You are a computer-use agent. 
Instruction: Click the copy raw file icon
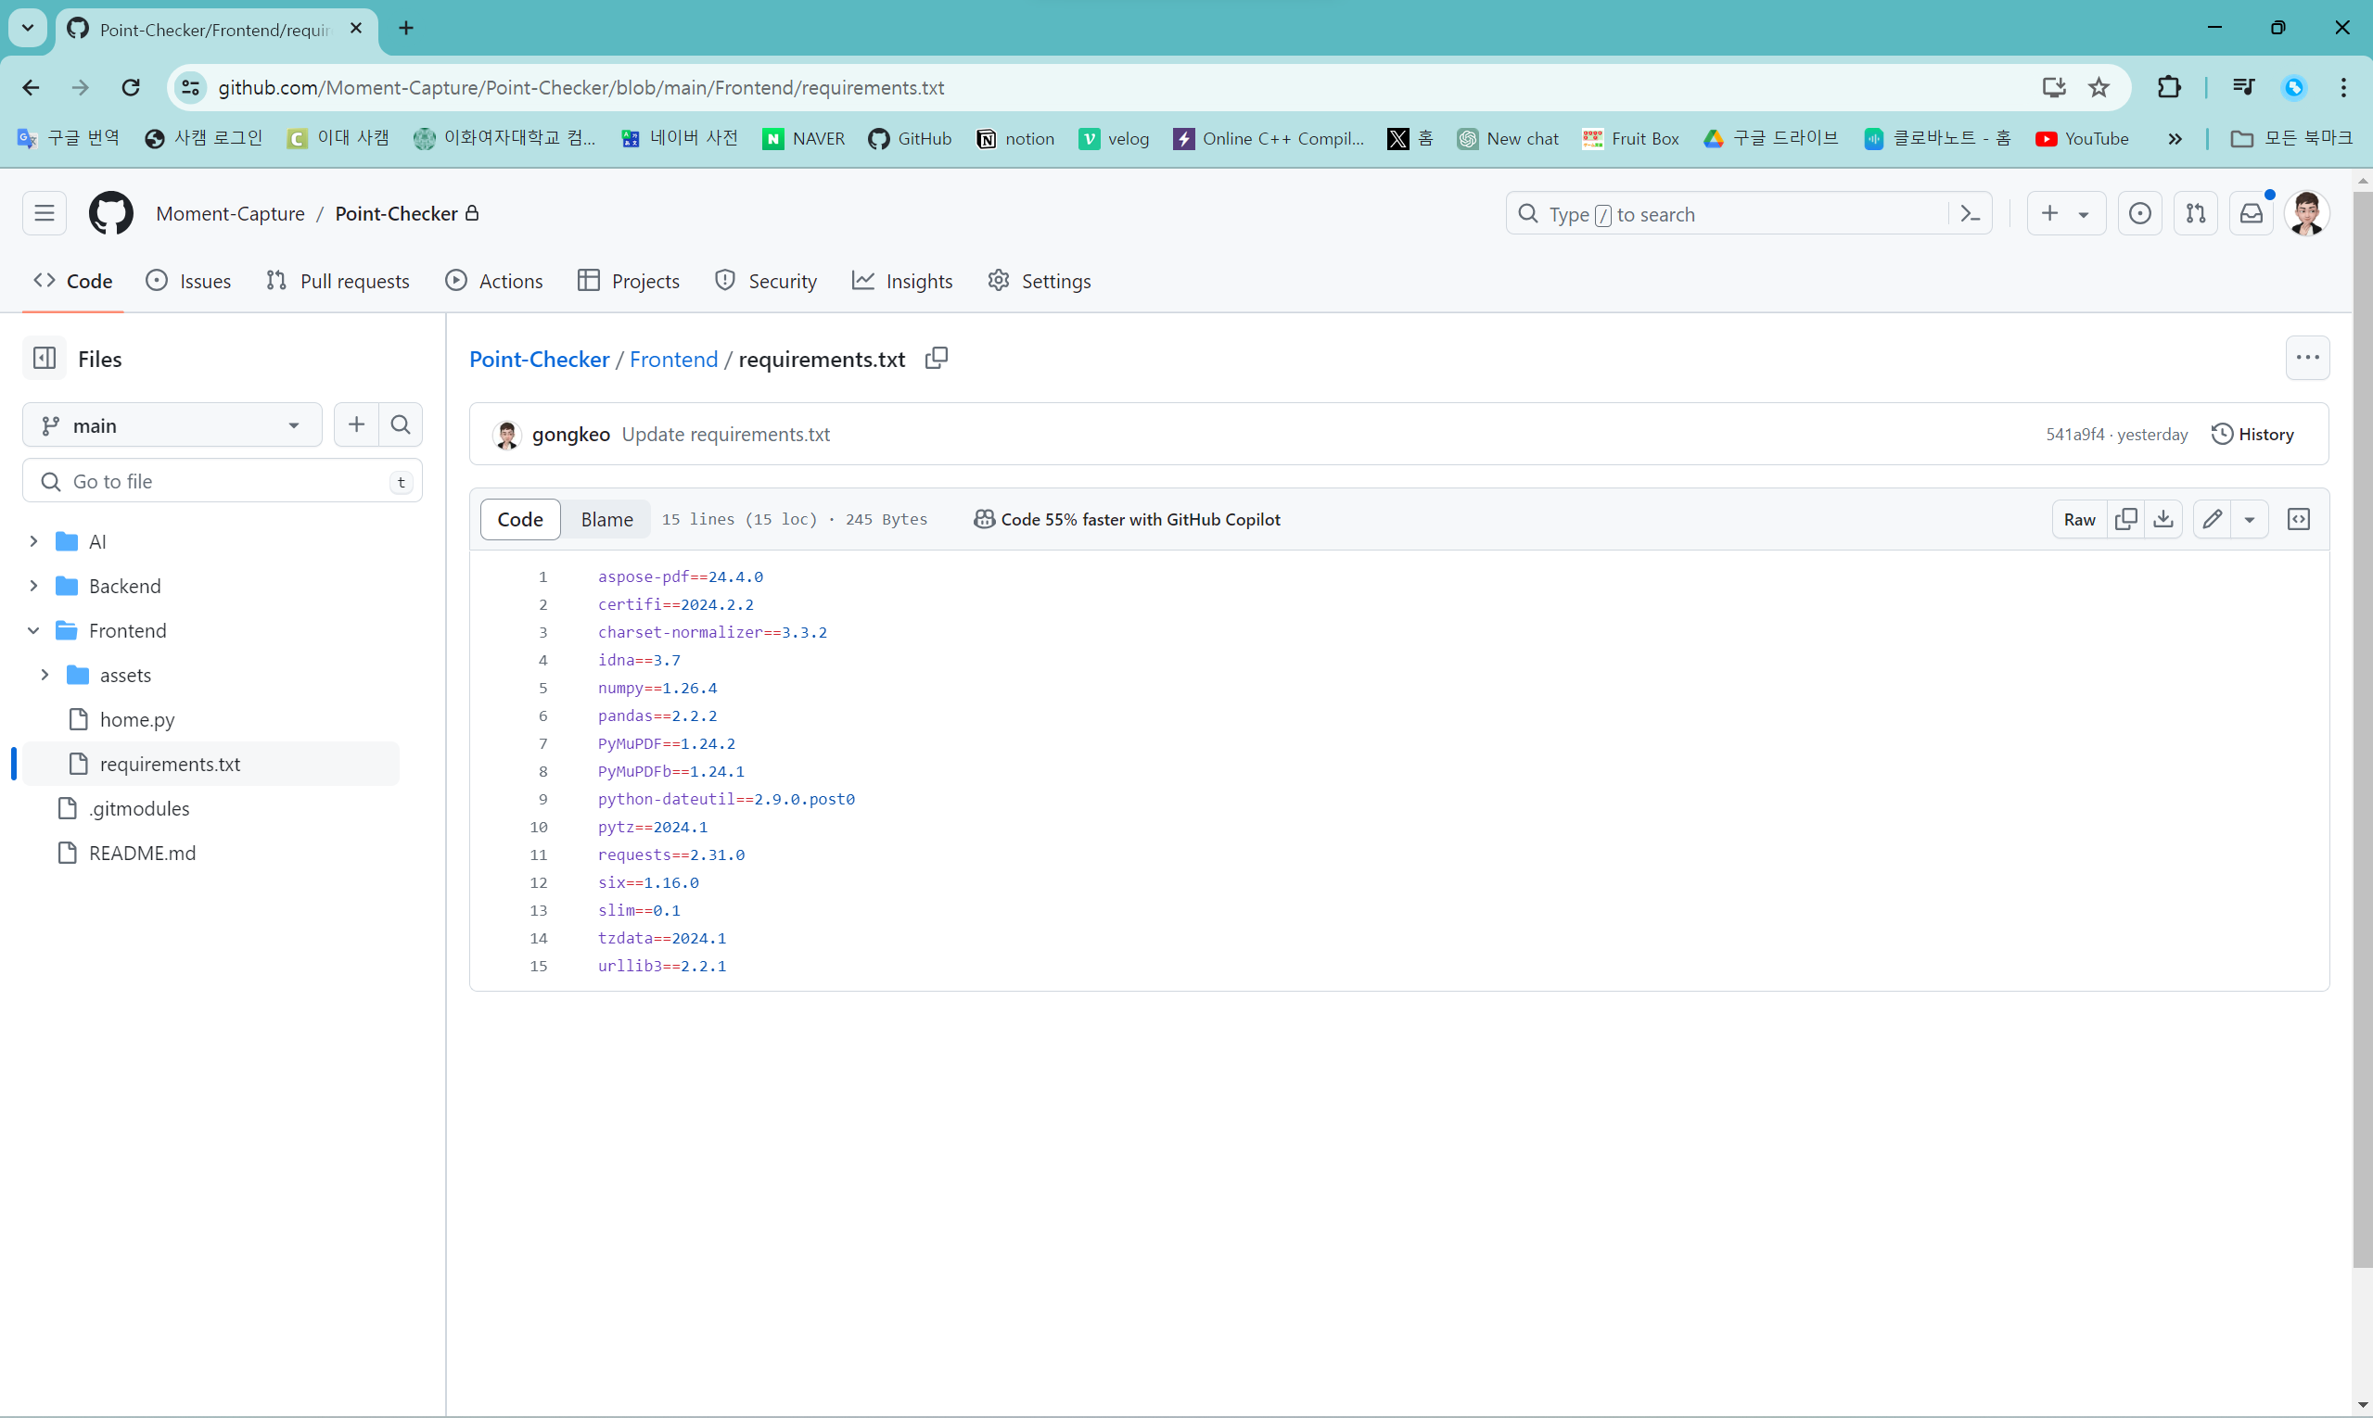(x=2126, y=519)
